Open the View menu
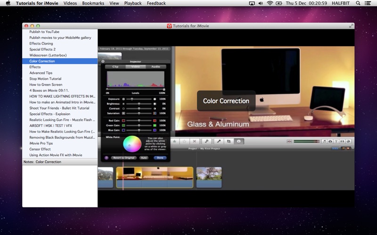Screen dimensions: 377x235 (x=114, y=3)
